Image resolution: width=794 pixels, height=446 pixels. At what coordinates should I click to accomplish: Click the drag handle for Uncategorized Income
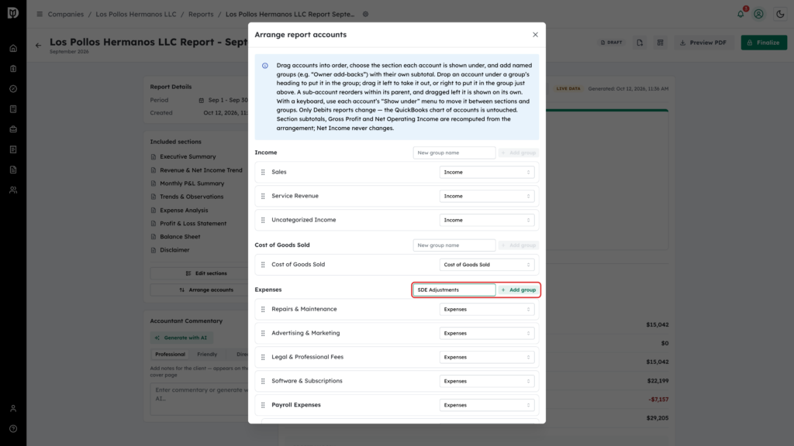tap(263, 220)
